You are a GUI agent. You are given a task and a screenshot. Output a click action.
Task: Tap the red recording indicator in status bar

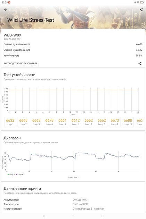click(9, 2)
